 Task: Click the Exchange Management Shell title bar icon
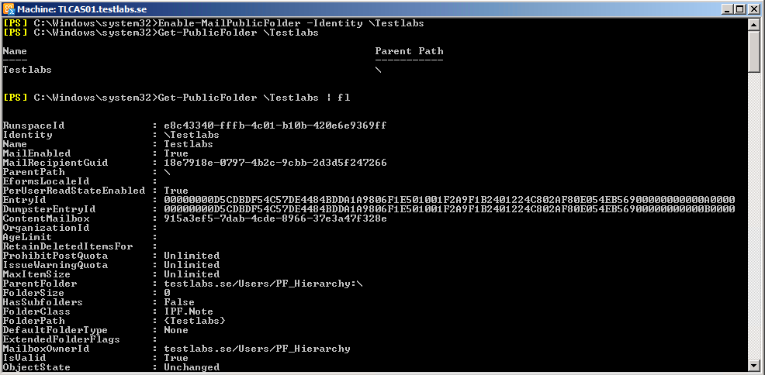coord(9,9)
